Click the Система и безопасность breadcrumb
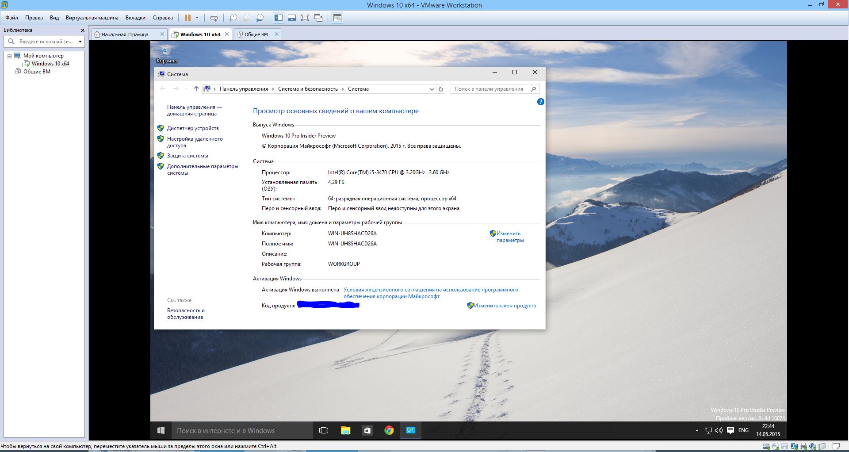The image size is (849, 452). coord(308,89)
